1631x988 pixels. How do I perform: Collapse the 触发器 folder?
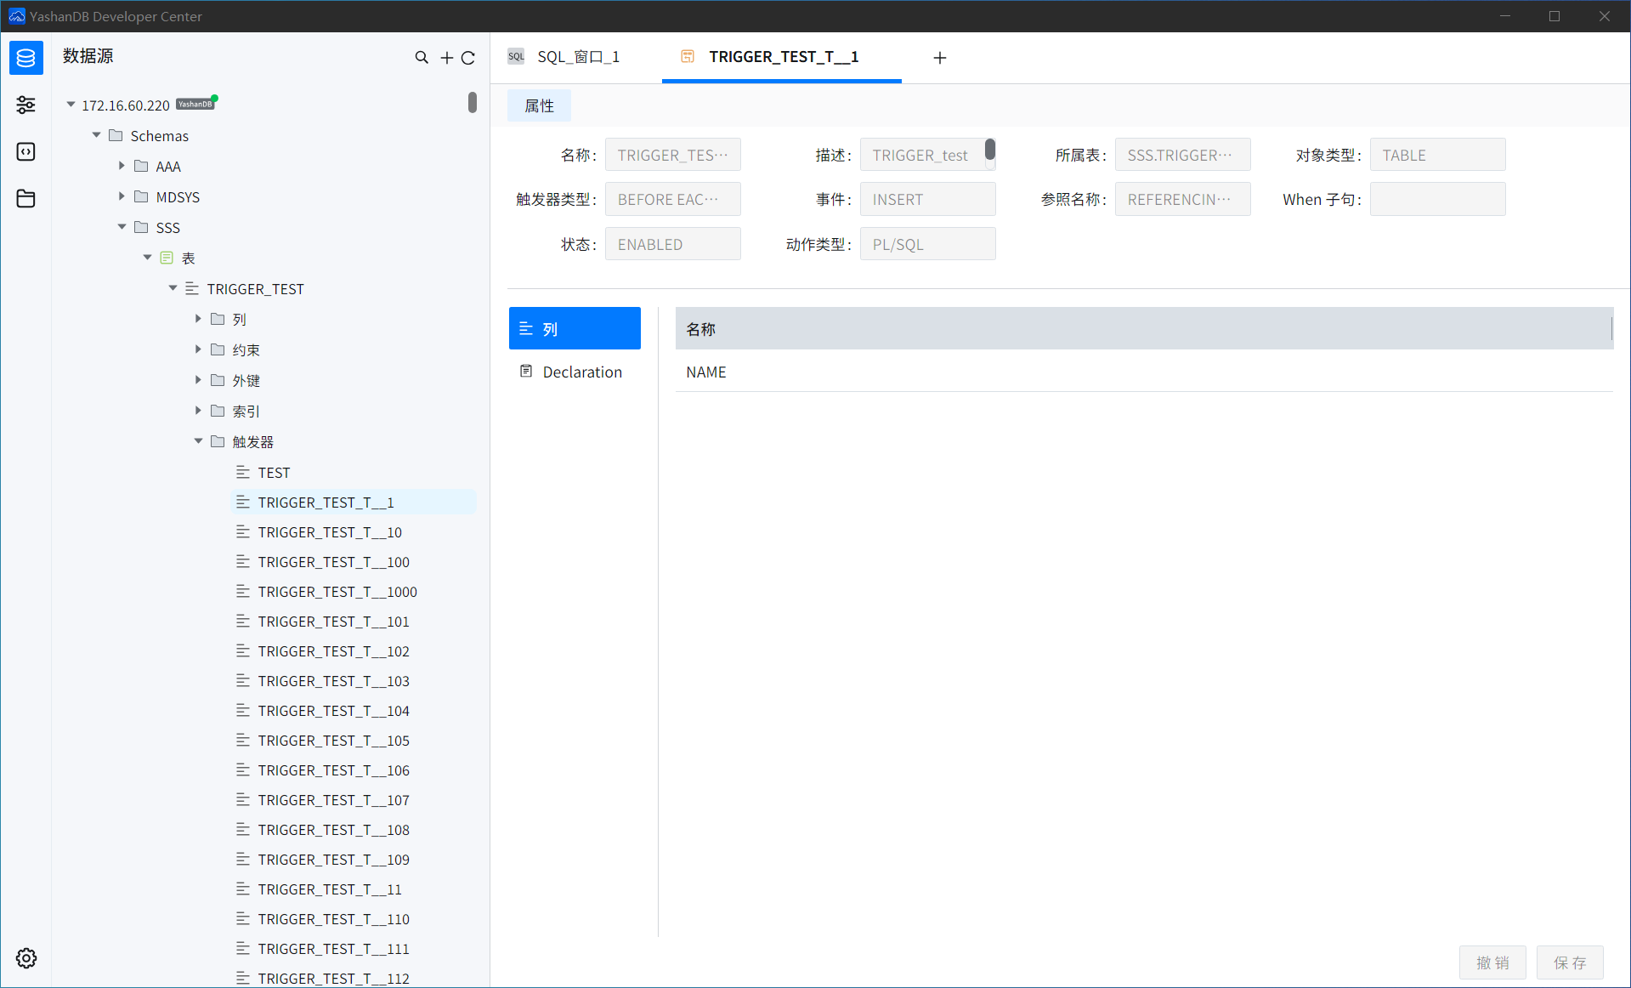coord(199,441)
